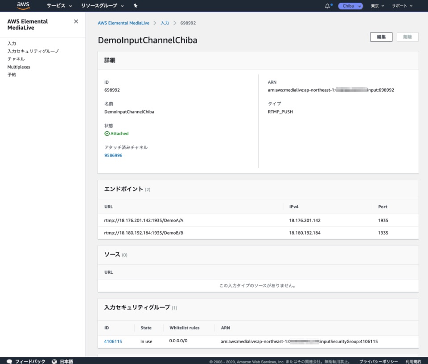Click the rtmp DemoB/B endpoint URL
Screen dimensions: 428x364
(144, 233)
